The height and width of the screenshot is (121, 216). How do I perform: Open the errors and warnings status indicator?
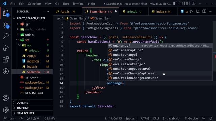(33, 118)
